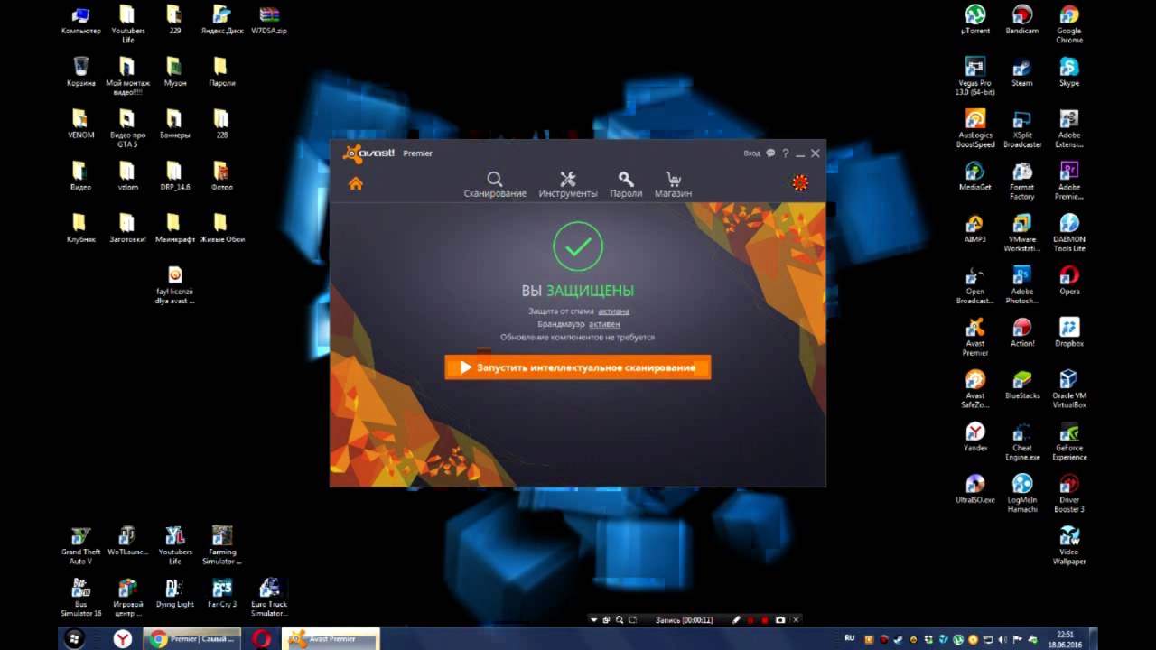Open the Пароли (Passwords) section
This screenshot has height=650, width=1156.
point(626,185)
